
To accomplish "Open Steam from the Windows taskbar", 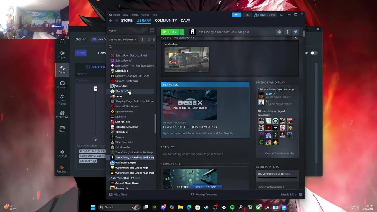I will pyautogui.click(x=206, y=207).
